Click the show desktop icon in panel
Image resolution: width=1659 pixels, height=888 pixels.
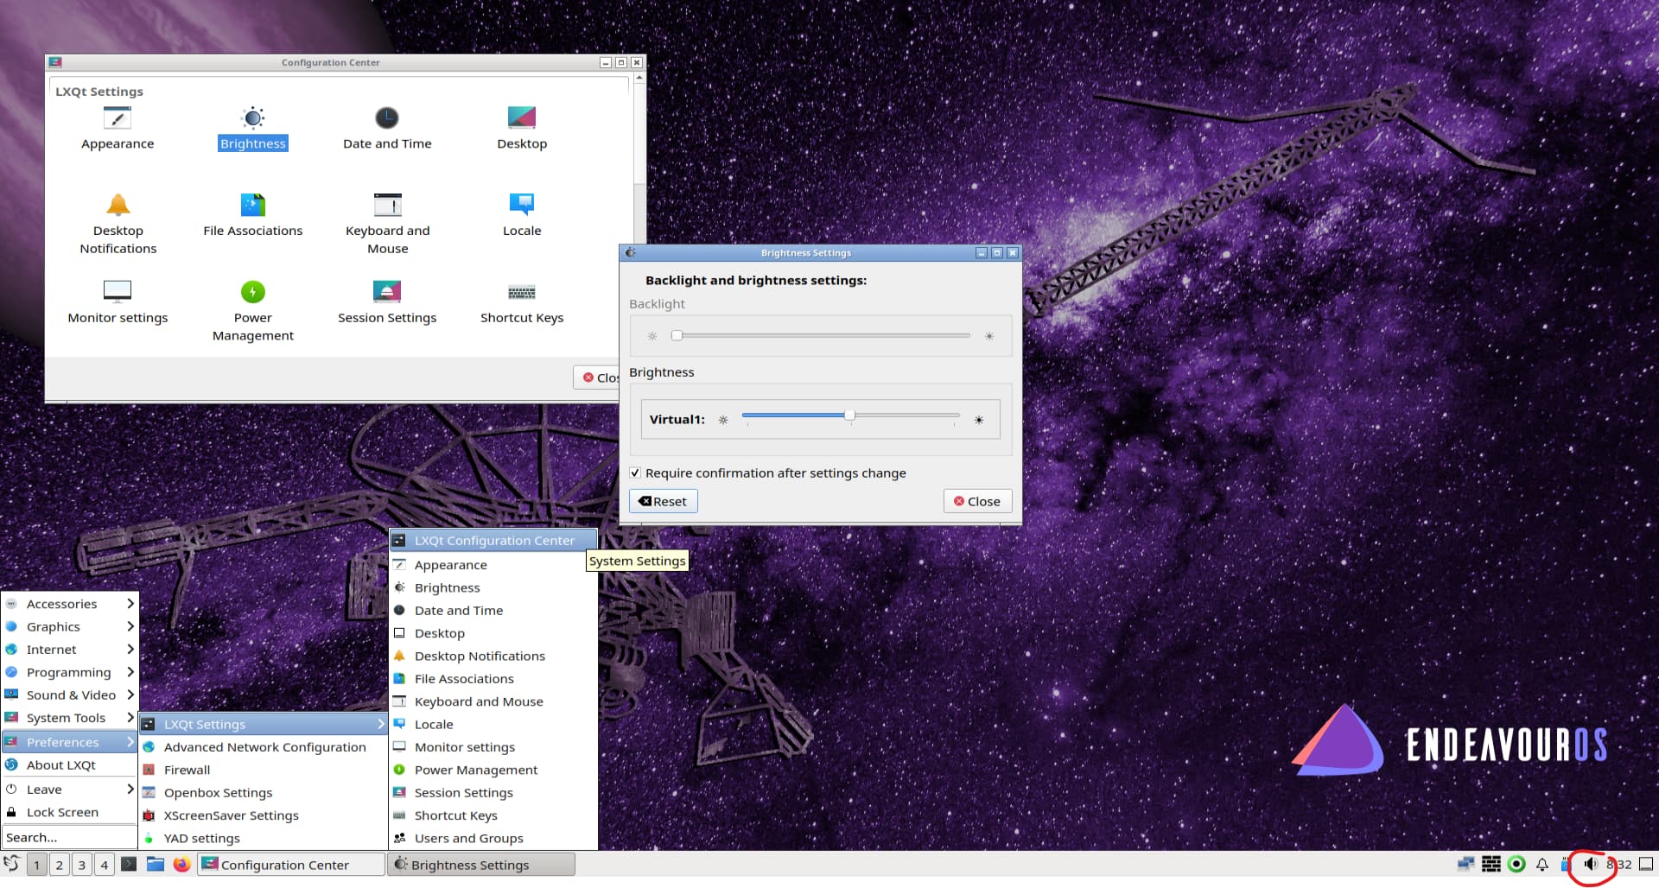(x=1646, y=864)
